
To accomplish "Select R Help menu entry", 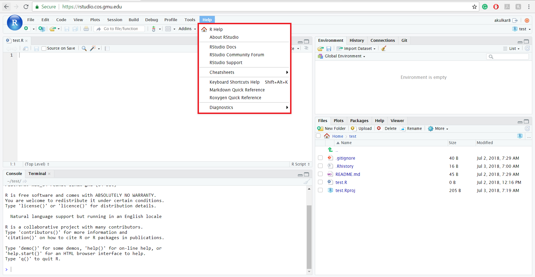I will tap(244, 30).
